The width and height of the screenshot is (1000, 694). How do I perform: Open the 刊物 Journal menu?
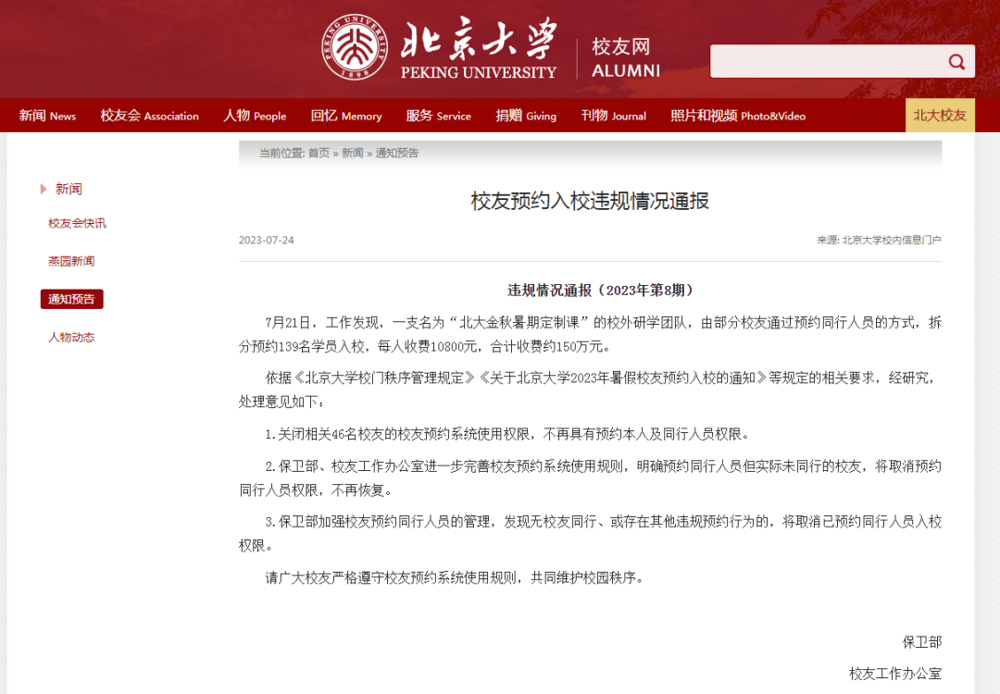[614, 116]
